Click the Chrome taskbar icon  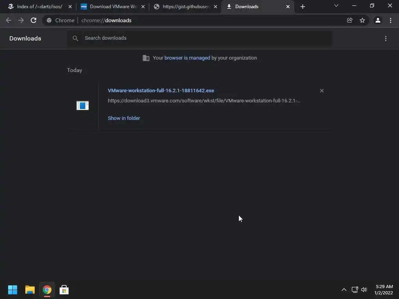click(x=47, y=290)
